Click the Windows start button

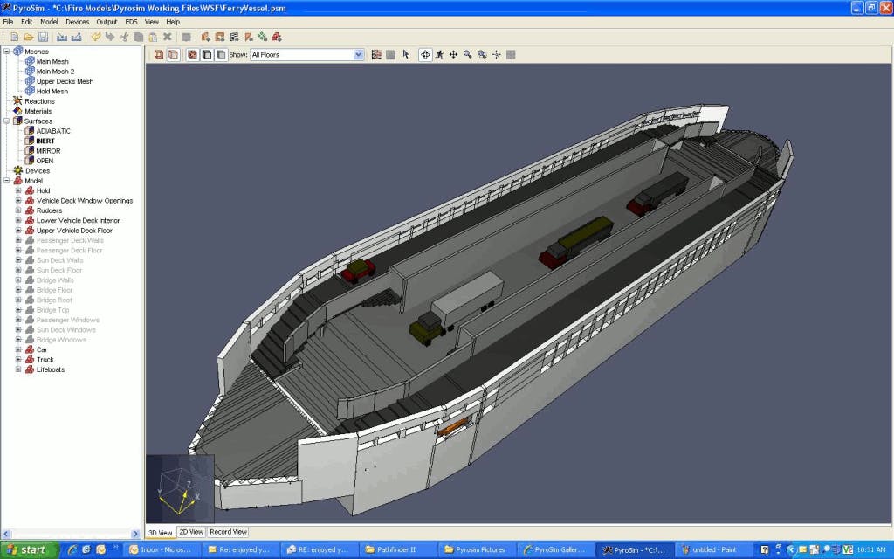(x=29, y=549)
